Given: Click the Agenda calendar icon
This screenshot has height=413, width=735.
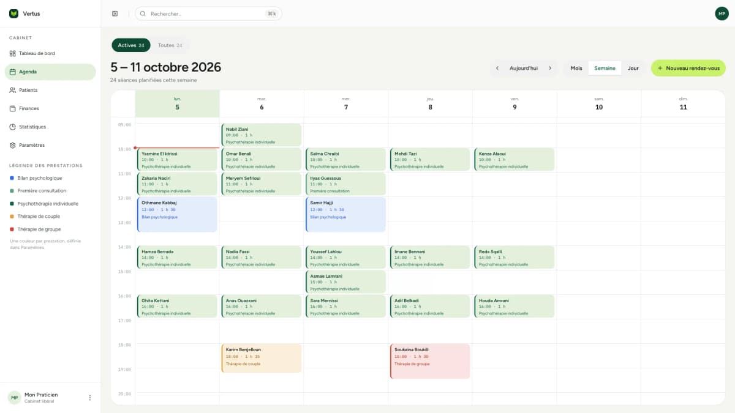Looking at the screenshot, I should [13, 72].
